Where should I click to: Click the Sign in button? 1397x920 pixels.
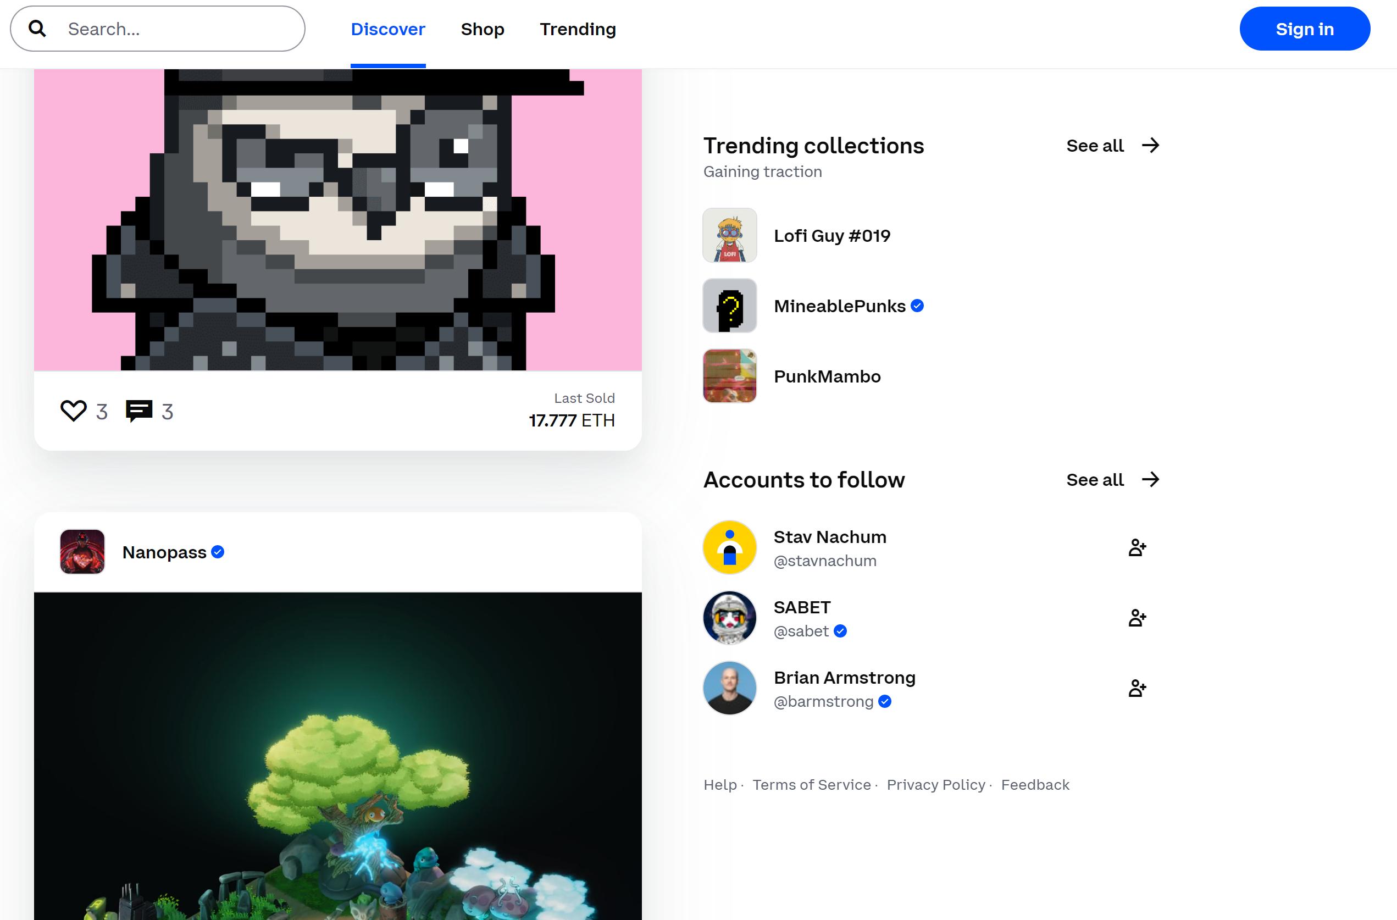(1305, 27)
